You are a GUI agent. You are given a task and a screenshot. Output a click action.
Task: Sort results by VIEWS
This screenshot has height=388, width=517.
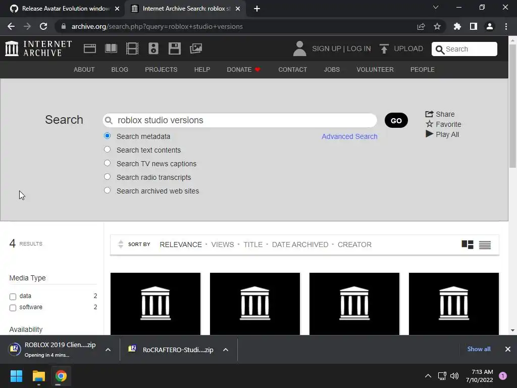click(x=223, y=245)
